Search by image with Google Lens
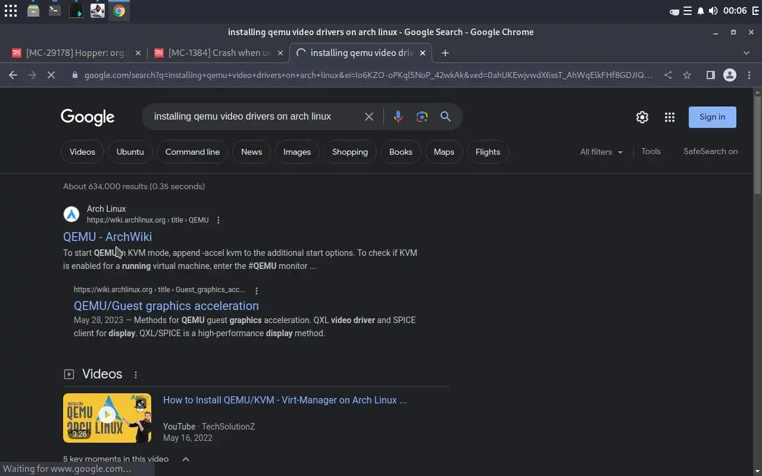762x476 pixels. coord(422,117)
